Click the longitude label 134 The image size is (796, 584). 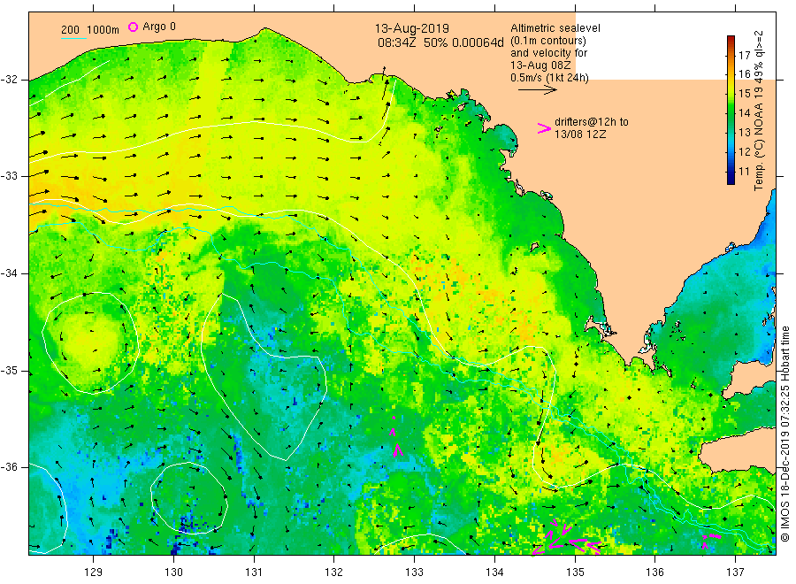click(494, 572)
